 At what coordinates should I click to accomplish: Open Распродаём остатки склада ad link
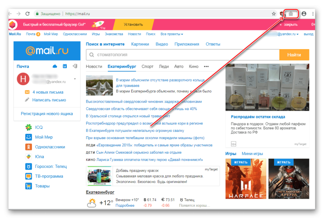tap(258, 117)
